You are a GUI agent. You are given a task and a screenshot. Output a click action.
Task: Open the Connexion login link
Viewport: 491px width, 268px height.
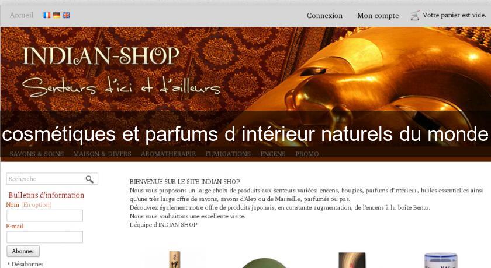(x=325, y=16)
